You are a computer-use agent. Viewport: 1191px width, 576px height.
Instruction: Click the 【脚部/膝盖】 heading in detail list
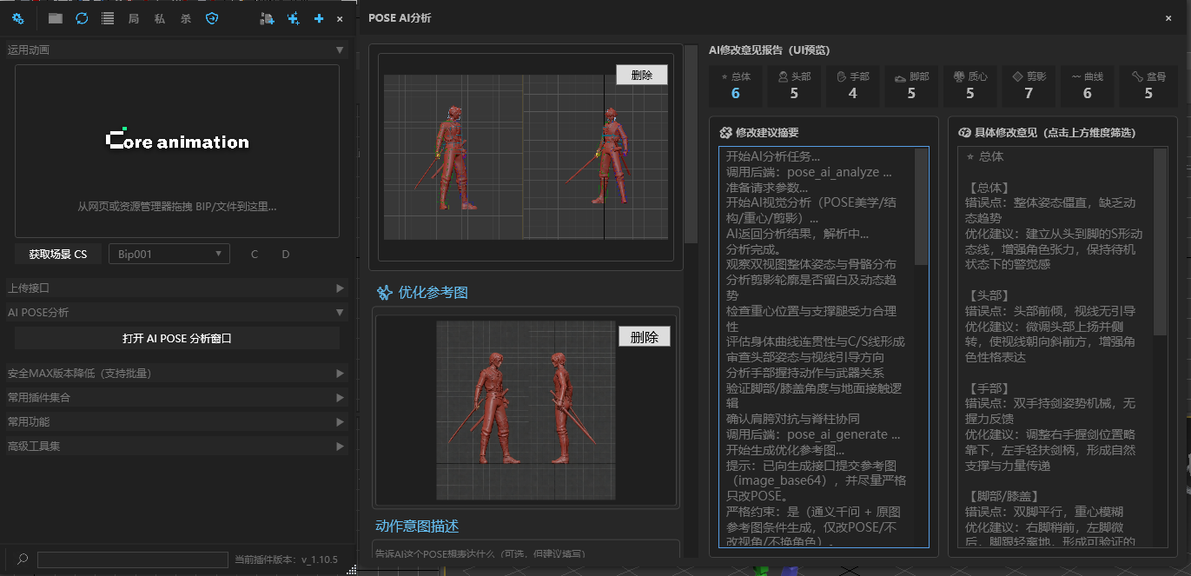tap(1002, 497)
